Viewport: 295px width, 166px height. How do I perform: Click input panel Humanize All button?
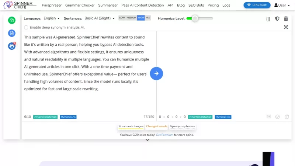tap(68, 117)
